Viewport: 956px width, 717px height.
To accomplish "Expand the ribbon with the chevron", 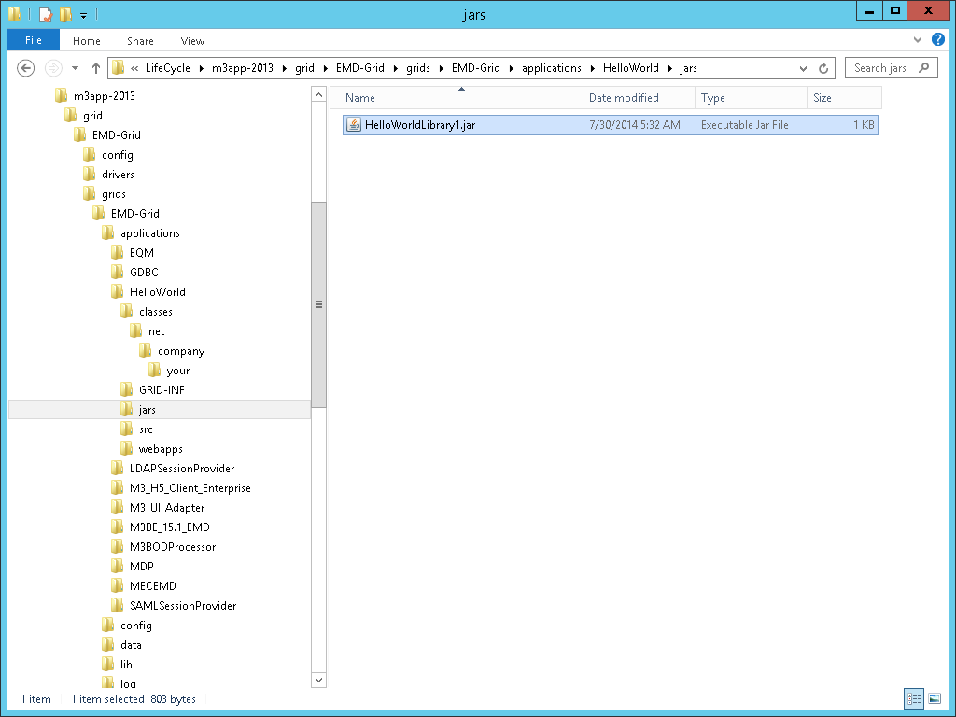I will click(918, 40).
